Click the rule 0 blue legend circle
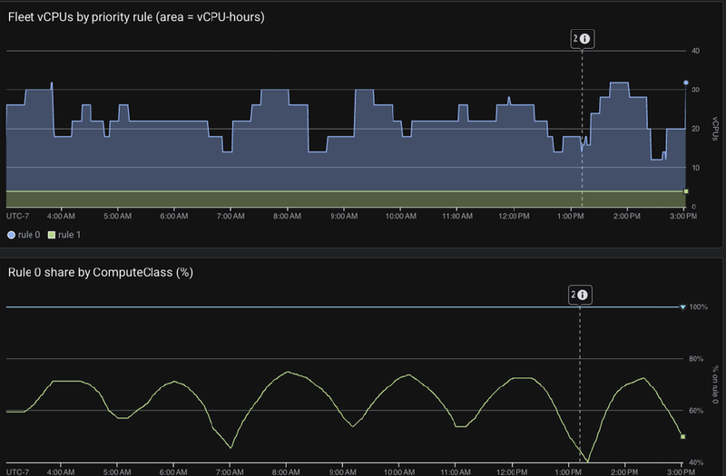Image resolution: width=726 pixels, height=476 pixels. pyautogui.click(x=12, y=235)
